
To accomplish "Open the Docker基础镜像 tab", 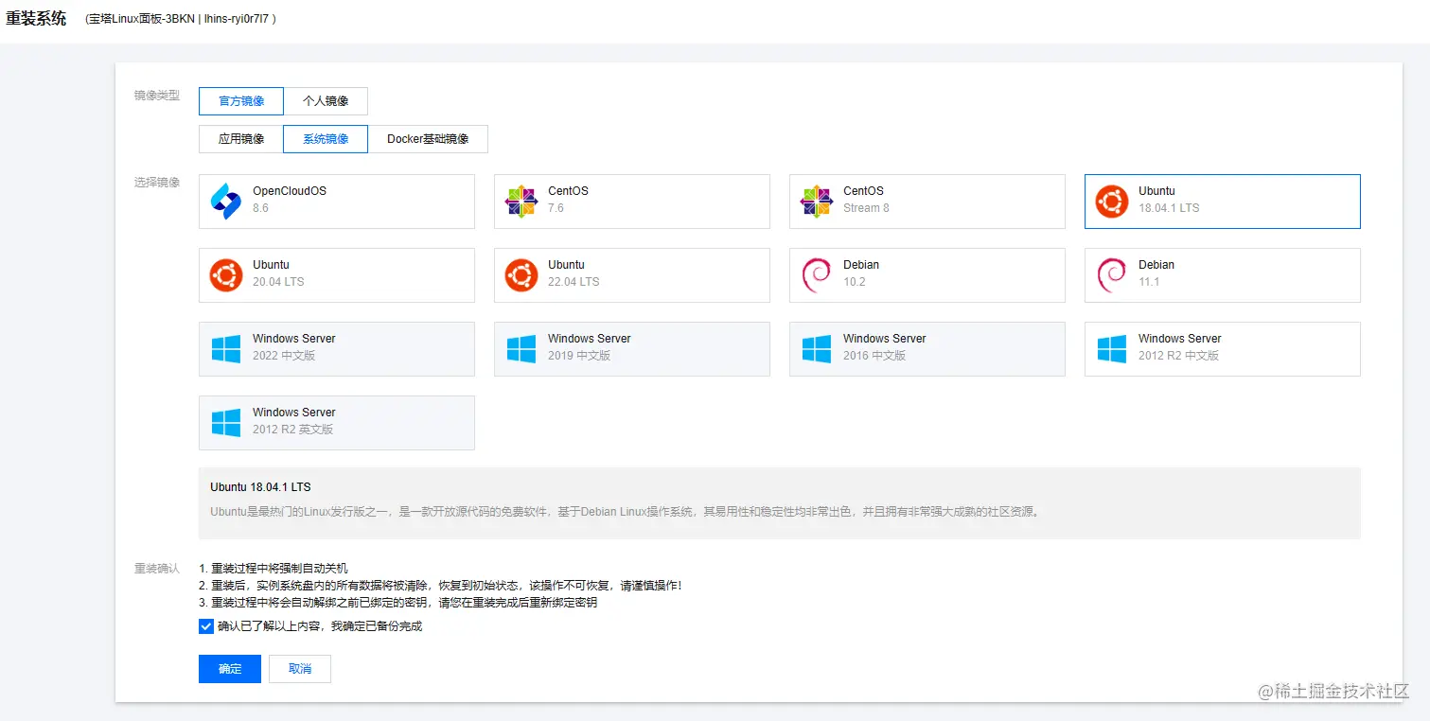I will point(428,139).
